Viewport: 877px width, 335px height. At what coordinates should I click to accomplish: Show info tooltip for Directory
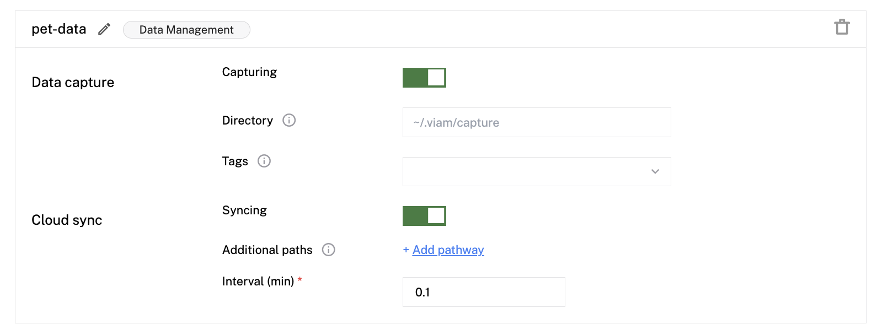pos(289,120)
